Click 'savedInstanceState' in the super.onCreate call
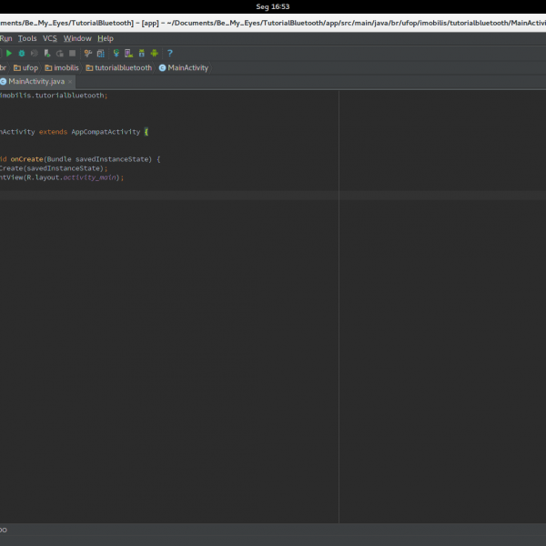This screenshot has width=546, height=546. [x=64, y=168]
